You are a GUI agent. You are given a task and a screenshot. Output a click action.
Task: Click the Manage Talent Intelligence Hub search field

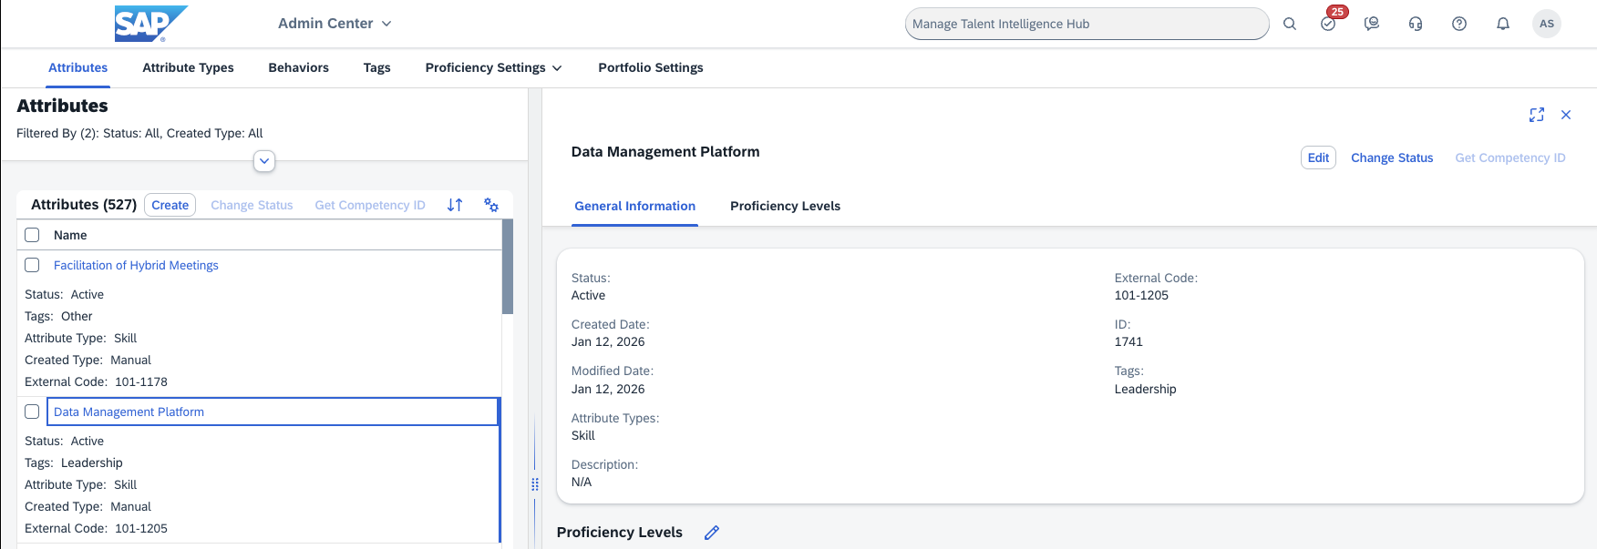[x=1087, y=24]
